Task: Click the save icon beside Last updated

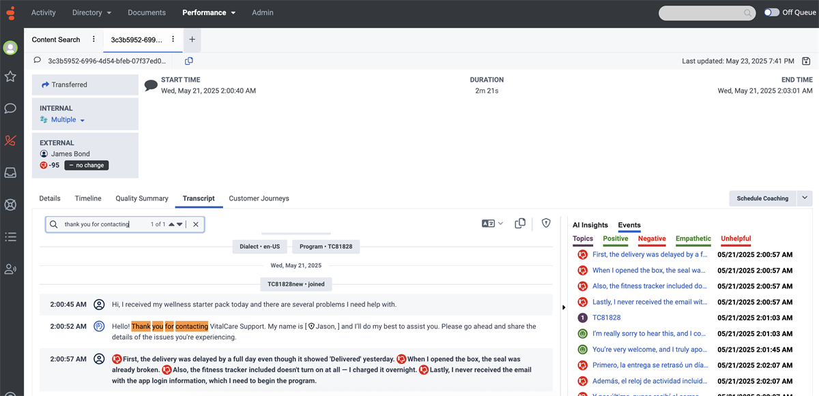Action: 806,61
